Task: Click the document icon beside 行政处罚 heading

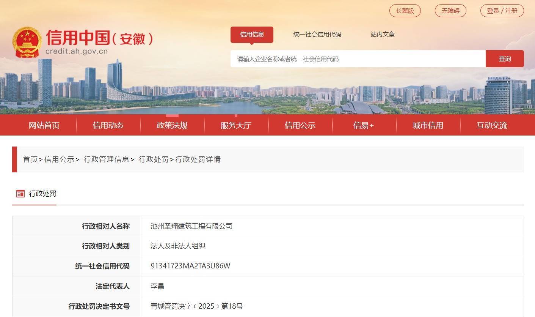Action: (x=20, y=194)
